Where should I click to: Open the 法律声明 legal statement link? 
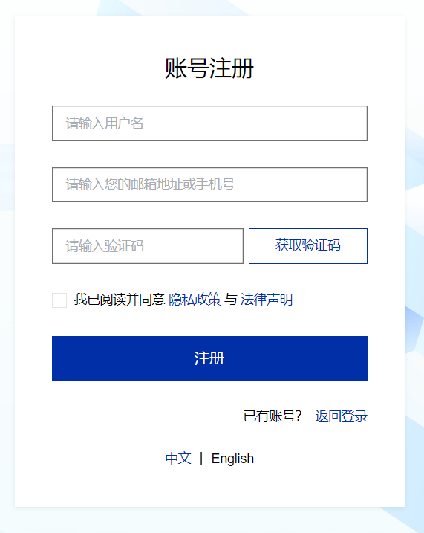267,300
